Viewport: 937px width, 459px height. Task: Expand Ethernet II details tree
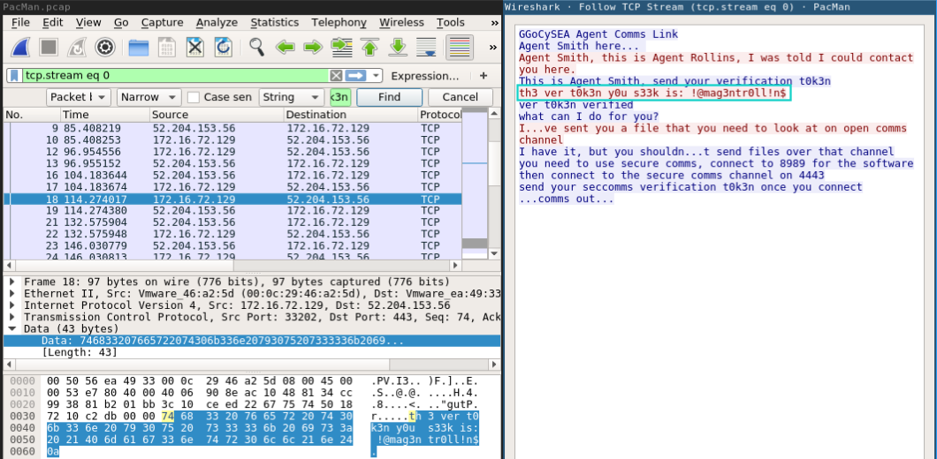[13, 294]
